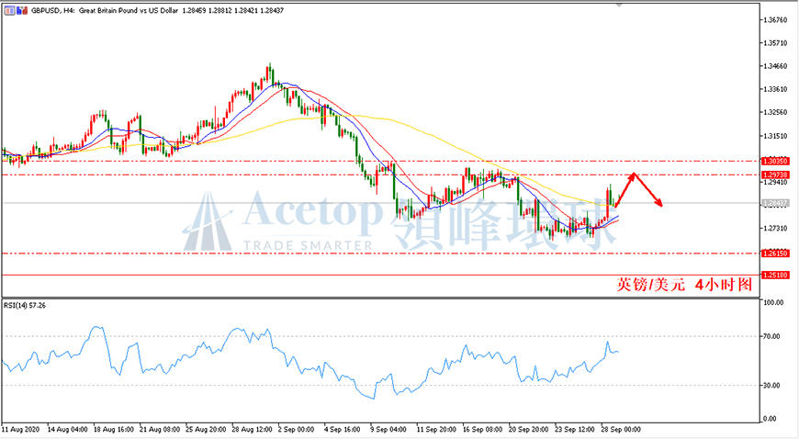Select the red downward arrow forecast drawing

[x=648, y=190]
